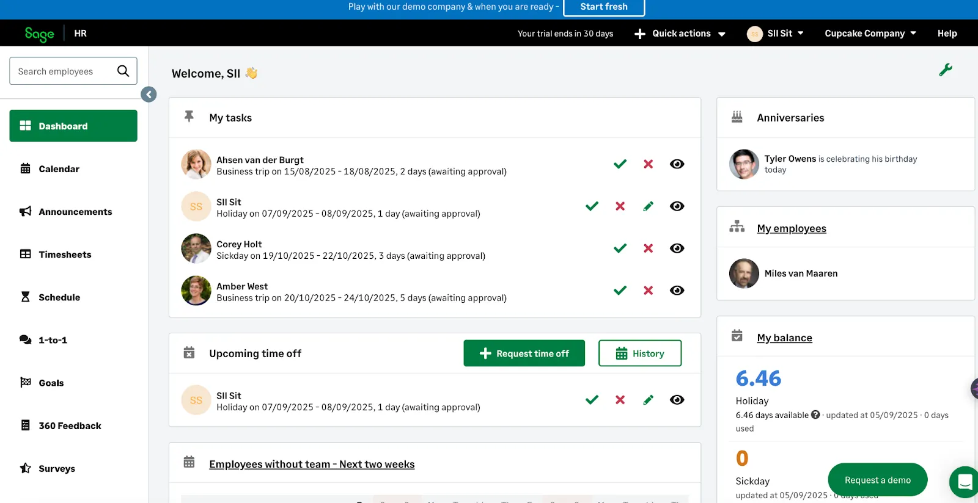Open Employees without team - Next two weeks

312,464
